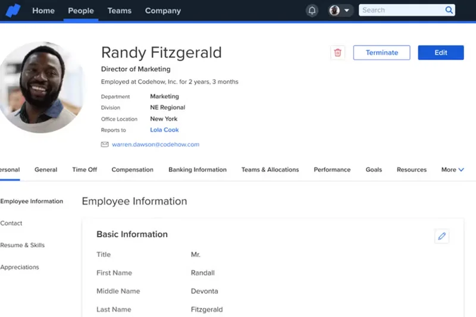Click the middle name value Devonta
The image size is (476, 317).
(x=204, y=291)
